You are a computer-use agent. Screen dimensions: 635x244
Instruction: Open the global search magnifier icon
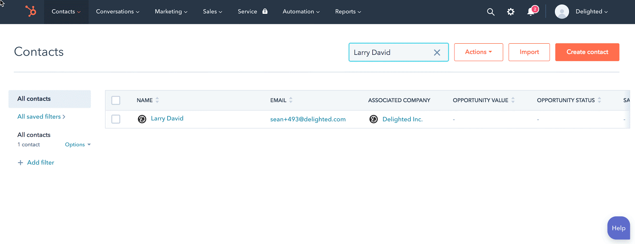click(491, 12)
